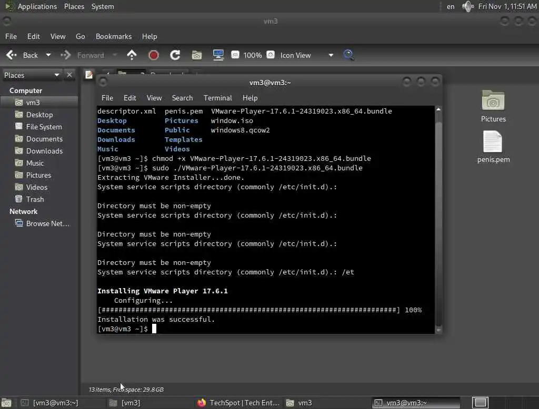Click the workspace switcher in bottom panel
Viewport: 539px width, 409px height.
click(480, 403)
